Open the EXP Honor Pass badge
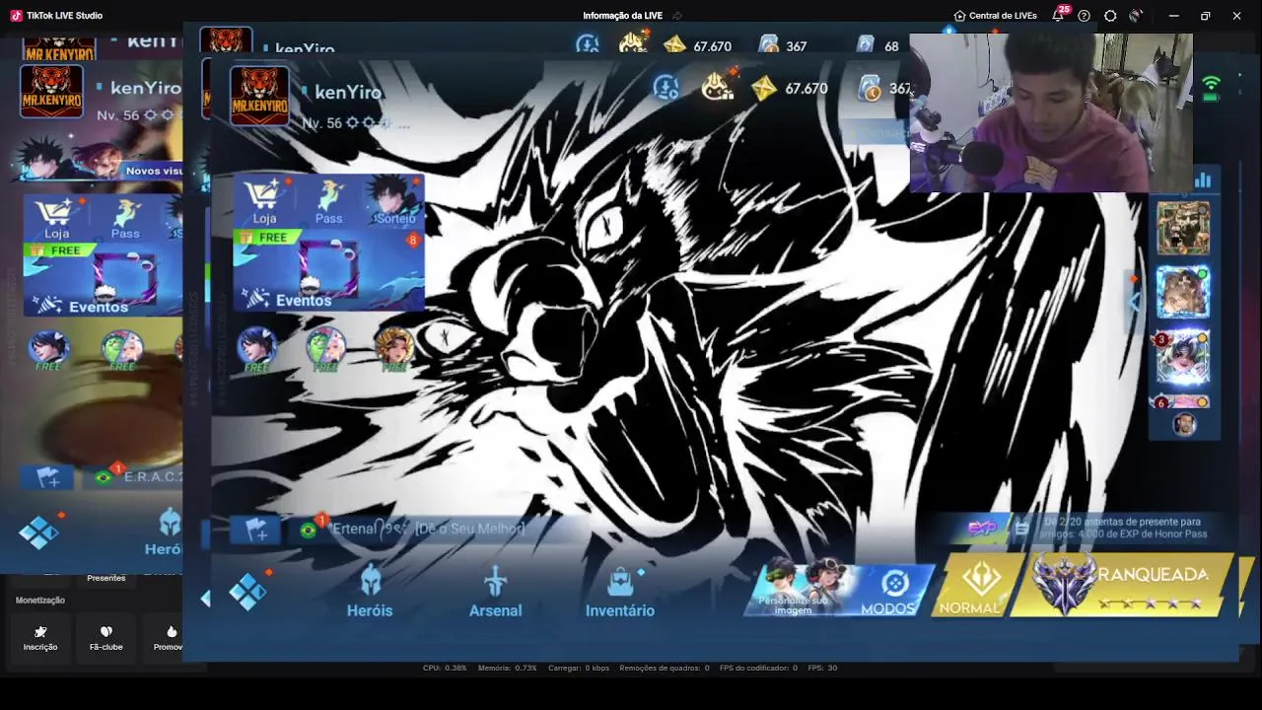This screenshot has width=1262, height=710. [982, 529]
